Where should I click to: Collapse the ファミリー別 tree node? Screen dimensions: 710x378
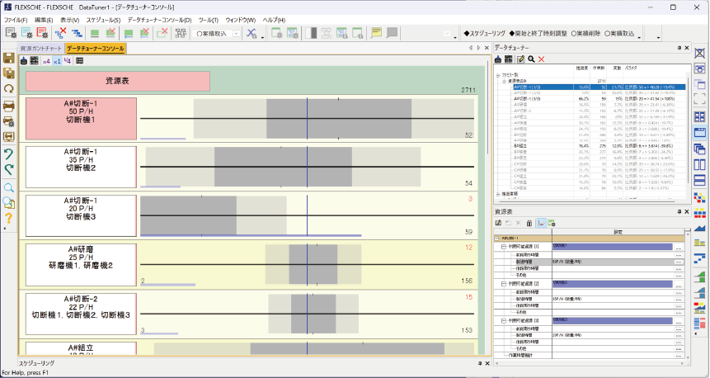(x=497, y=74)
